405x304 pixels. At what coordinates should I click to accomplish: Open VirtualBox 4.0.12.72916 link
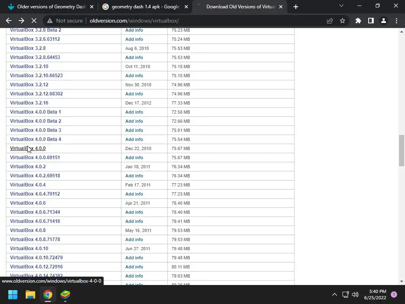pyautogui.click(x=36, y=267)
